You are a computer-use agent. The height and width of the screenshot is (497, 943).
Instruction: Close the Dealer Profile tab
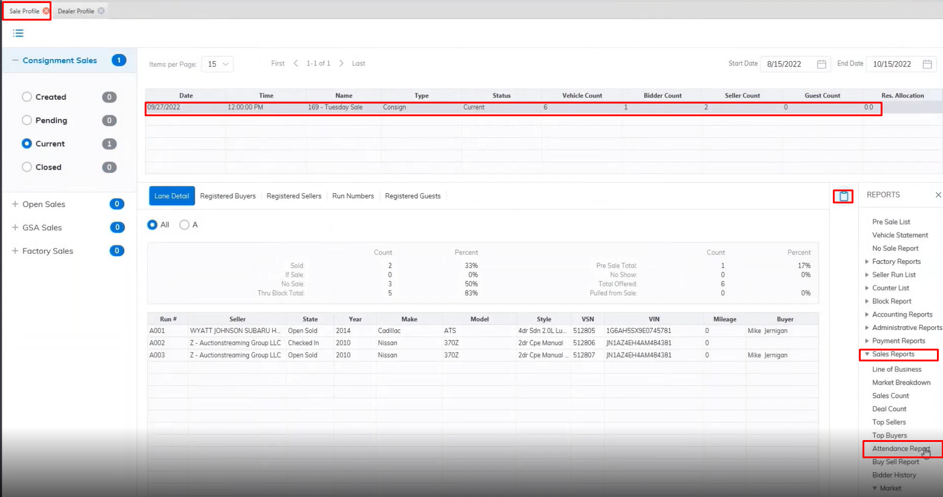(x=101, y=11)
